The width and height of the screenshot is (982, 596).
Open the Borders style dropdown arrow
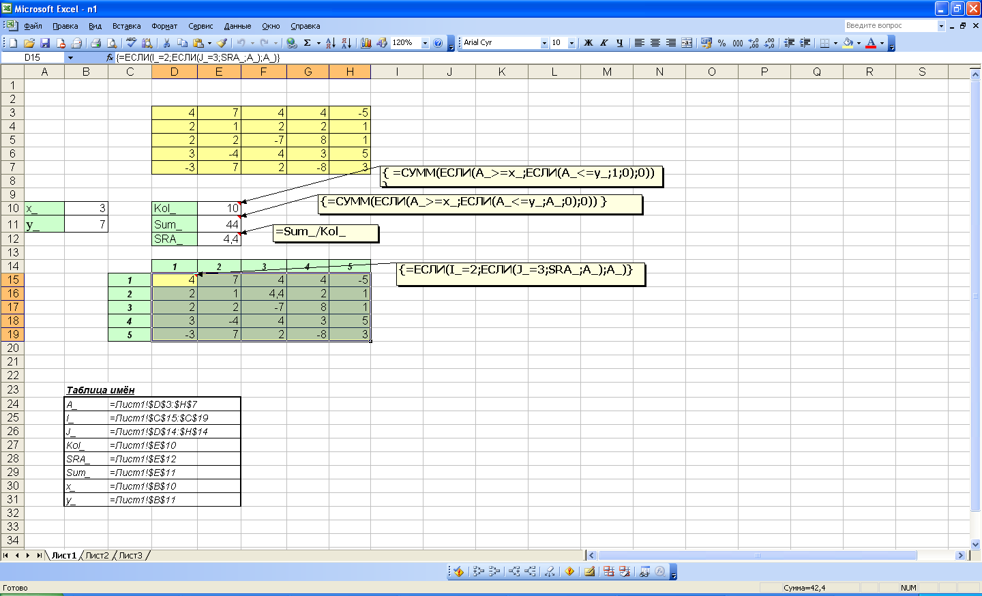(835, 43)
